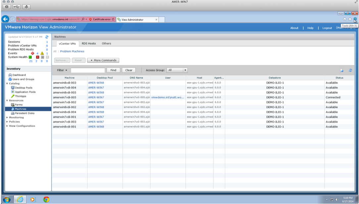359x204 pixels.
Task: Open a new browser tab
Action: pos(162,19)
